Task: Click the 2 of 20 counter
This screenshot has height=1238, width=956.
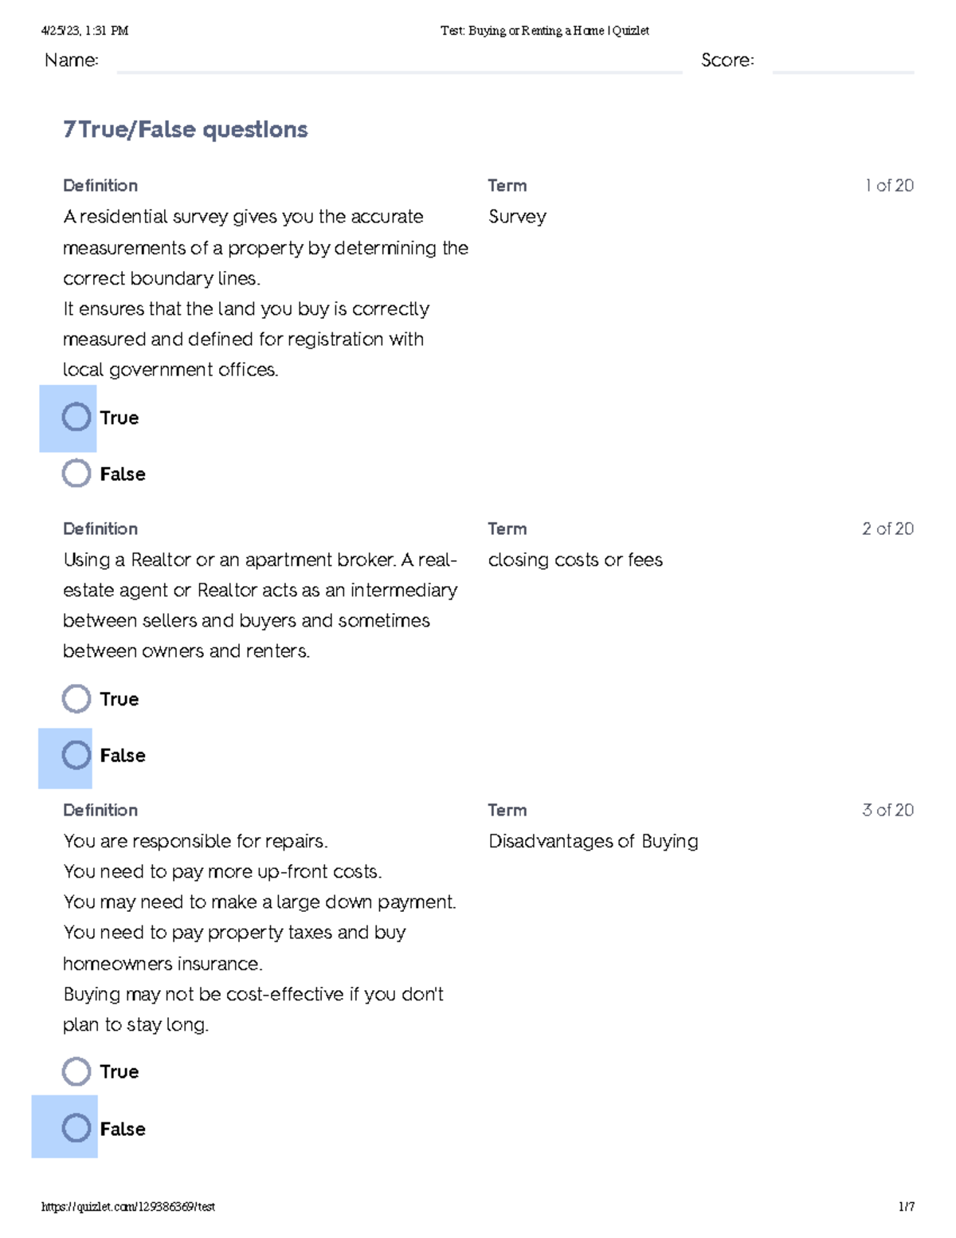Action: click(x=887, y=529)
